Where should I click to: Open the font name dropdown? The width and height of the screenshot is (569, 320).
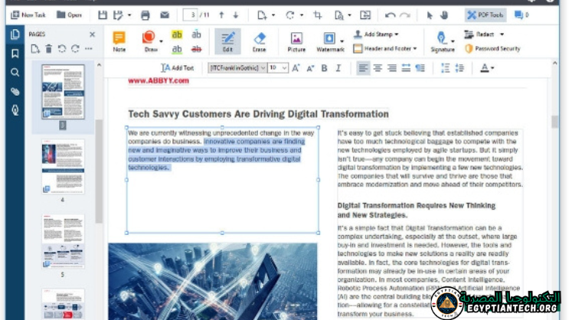pyautogui.click(x=236, y=68)
